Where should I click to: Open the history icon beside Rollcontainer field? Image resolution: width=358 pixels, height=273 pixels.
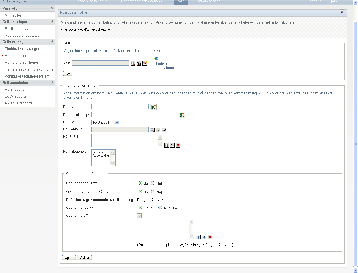(158, 130)
